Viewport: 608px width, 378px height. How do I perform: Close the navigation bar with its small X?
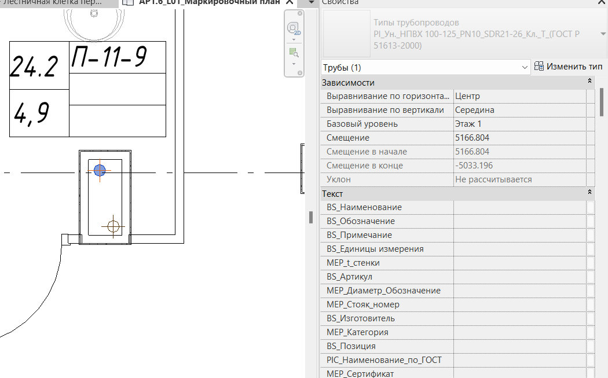point(300,13)
